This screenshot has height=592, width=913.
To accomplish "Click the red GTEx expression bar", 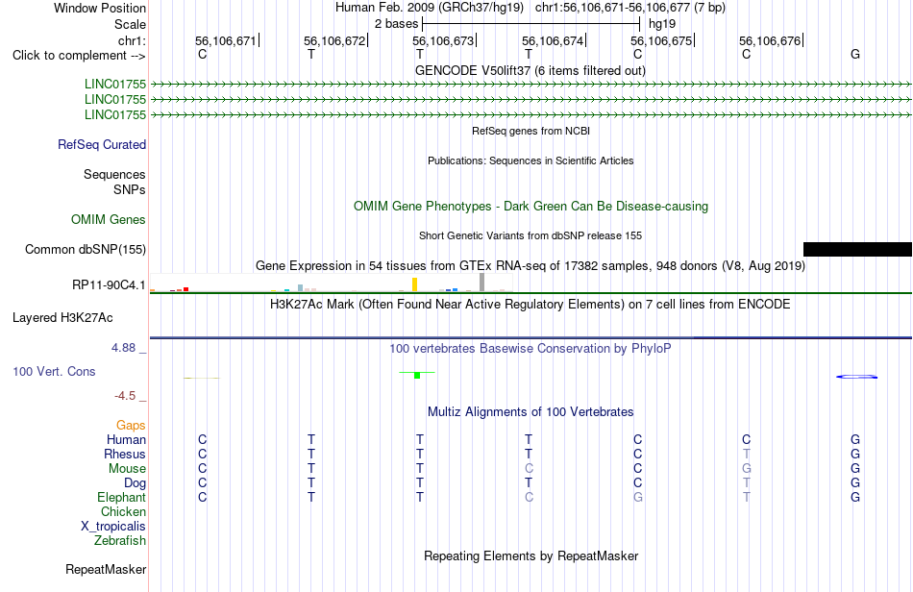I will (185, 288).
